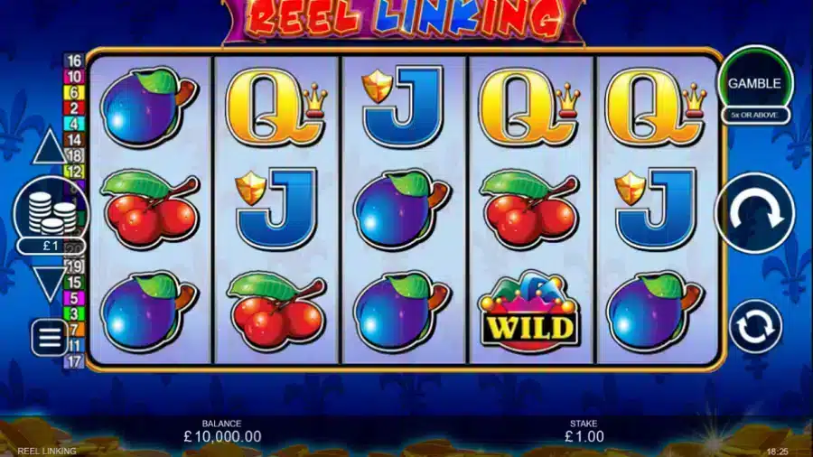Select the WILD jester symbol

[529, 312]
